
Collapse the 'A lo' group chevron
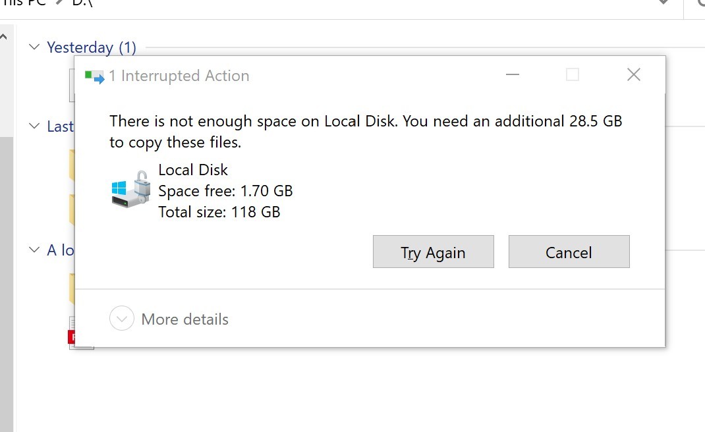point(34,250)
